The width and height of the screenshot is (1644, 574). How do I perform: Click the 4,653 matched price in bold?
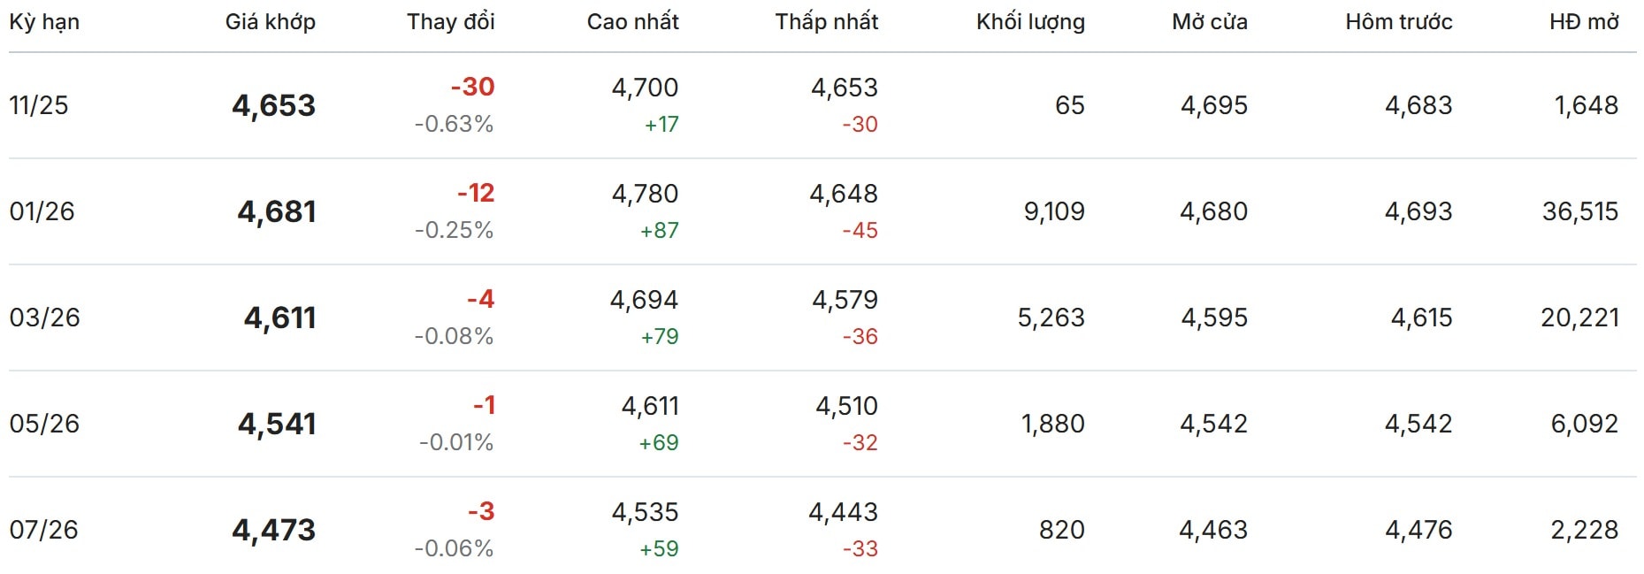click(273, 105)
